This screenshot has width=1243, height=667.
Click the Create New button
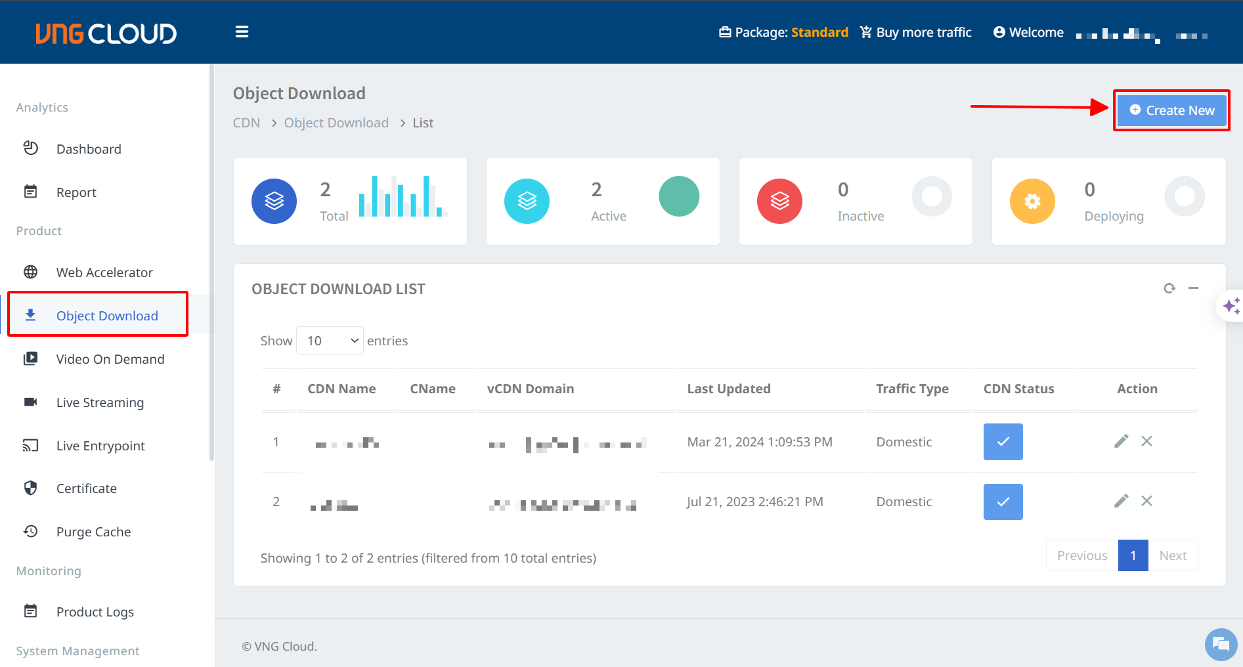pyautogui.click(x=1171, y=110)
